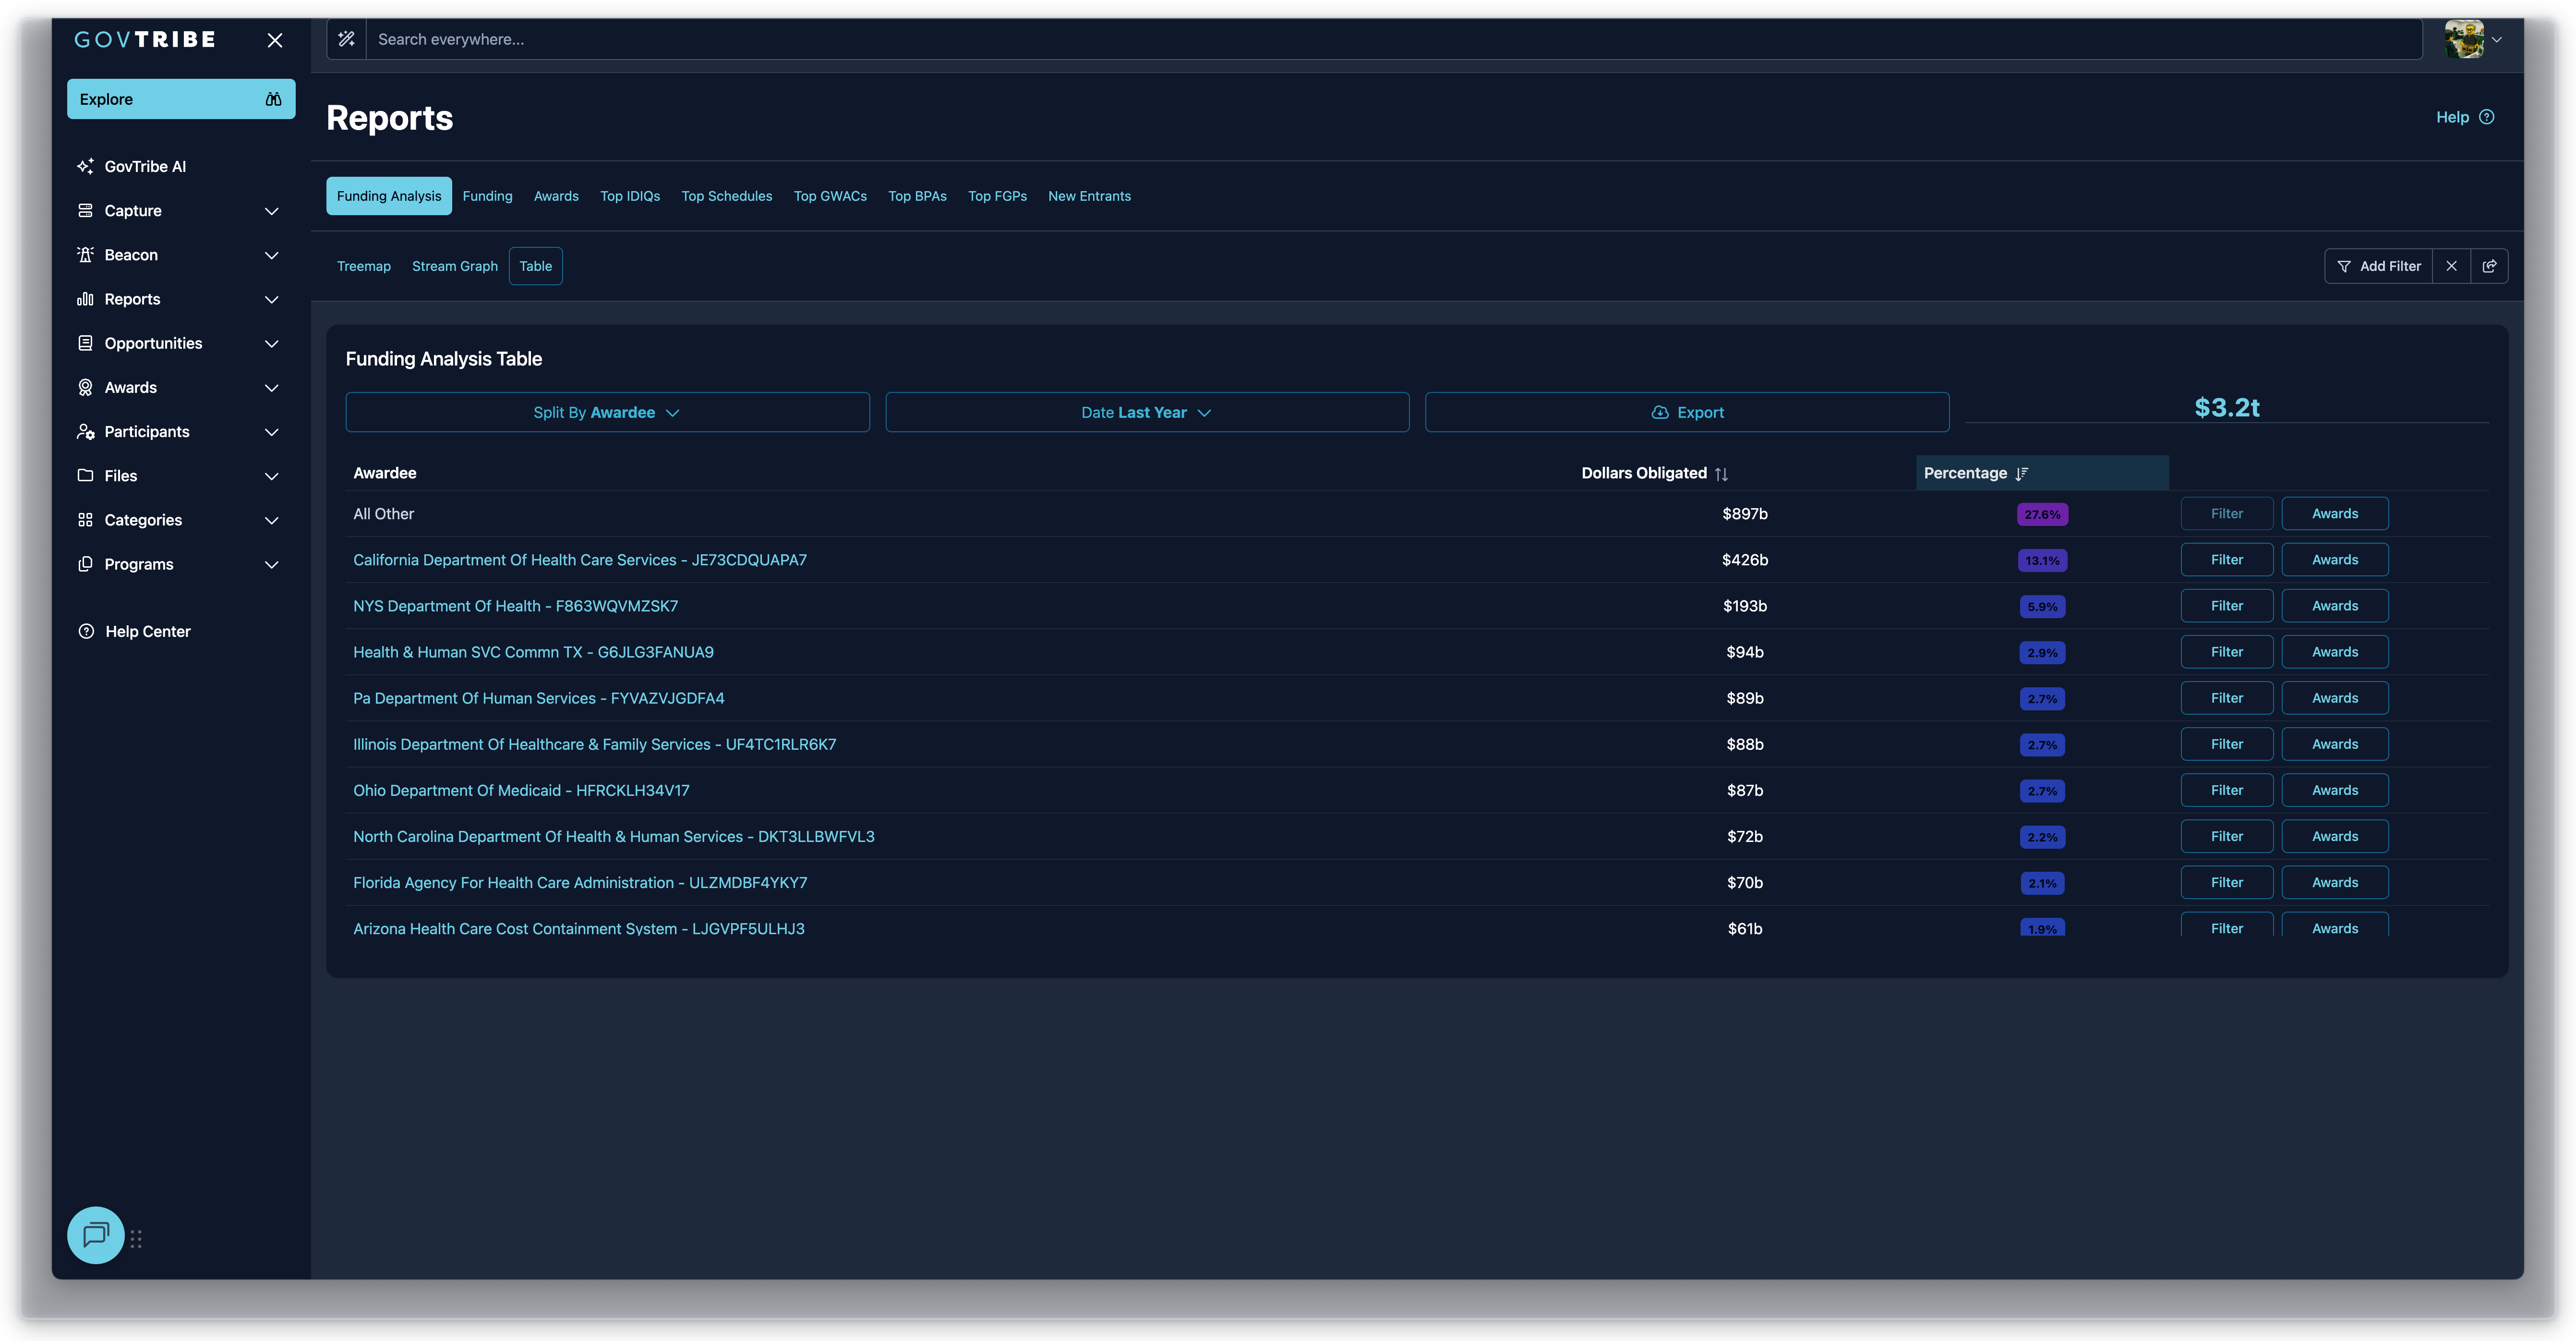Clear filters with the X button

coord(2451,266)
